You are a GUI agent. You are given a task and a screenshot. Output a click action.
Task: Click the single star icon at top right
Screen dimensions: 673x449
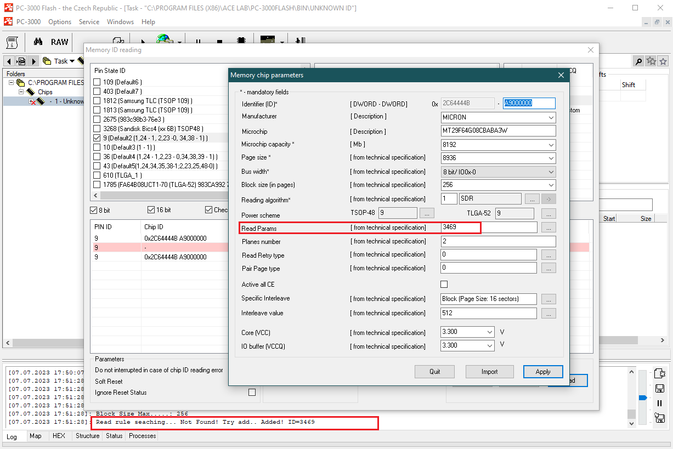pyautogui.click(x=663, y=61)
